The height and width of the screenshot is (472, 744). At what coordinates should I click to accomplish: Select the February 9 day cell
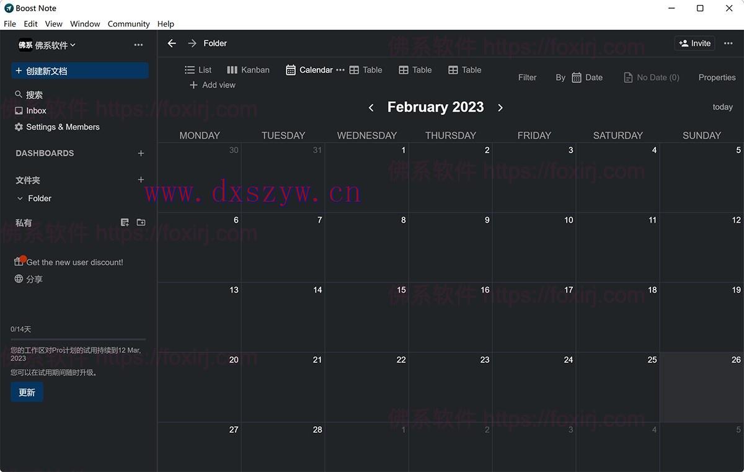(x=451, y=247)
